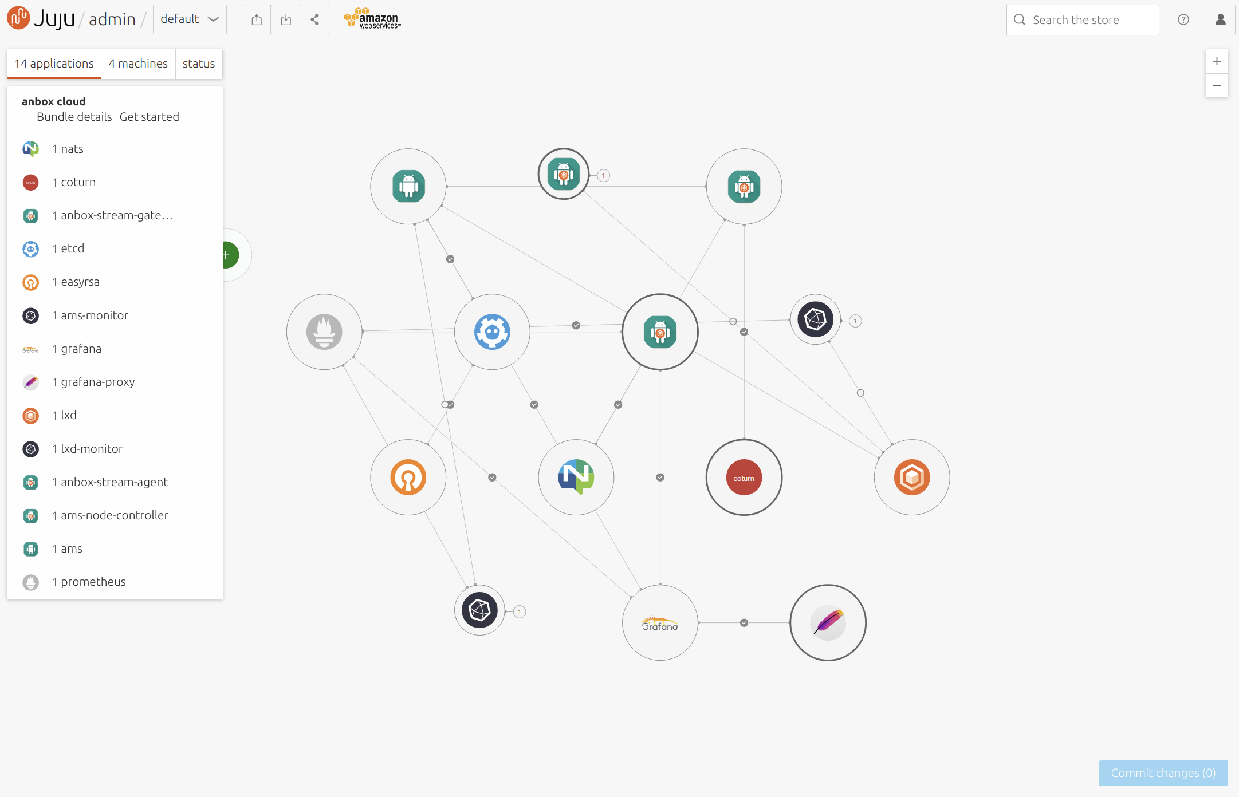Open the default model dropdown
Viewport: 1239px width, 797px height.
[x=188, y=18]
